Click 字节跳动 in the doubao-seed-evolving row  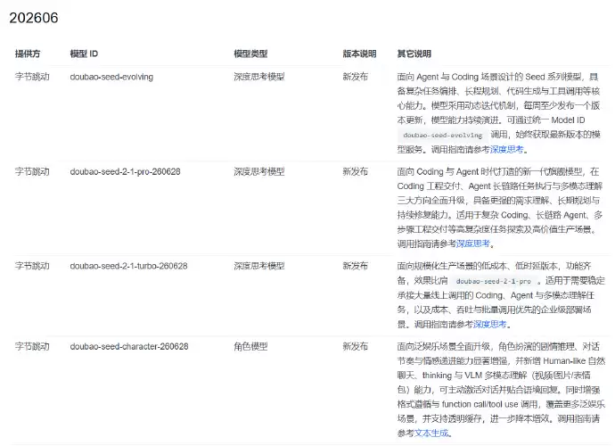tap(32, 77)
